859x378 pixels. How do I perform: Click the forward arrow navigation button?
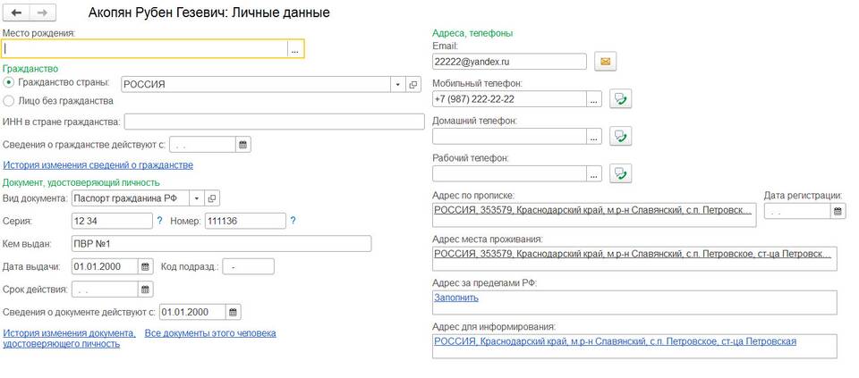click(x=42, y=13)
